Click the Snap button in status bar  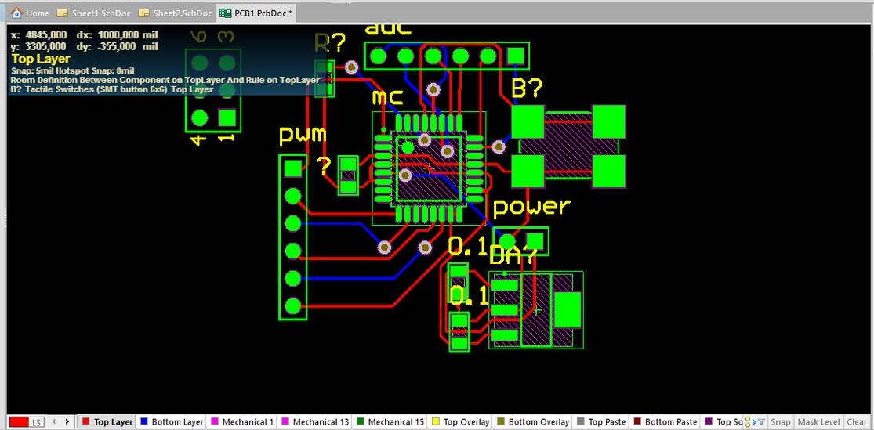click(x=781, y=421)
